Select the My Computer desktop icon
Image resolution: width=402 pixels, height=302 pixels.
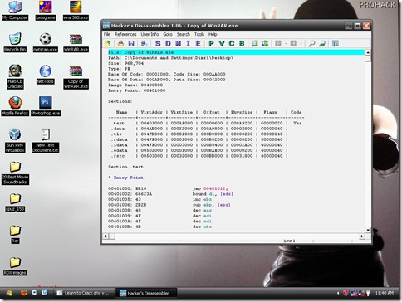[15, 11]
